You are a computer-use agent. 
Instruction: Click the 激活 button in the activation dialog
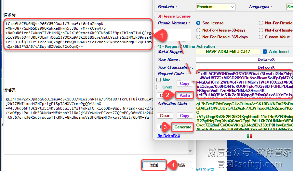[154, 165]
